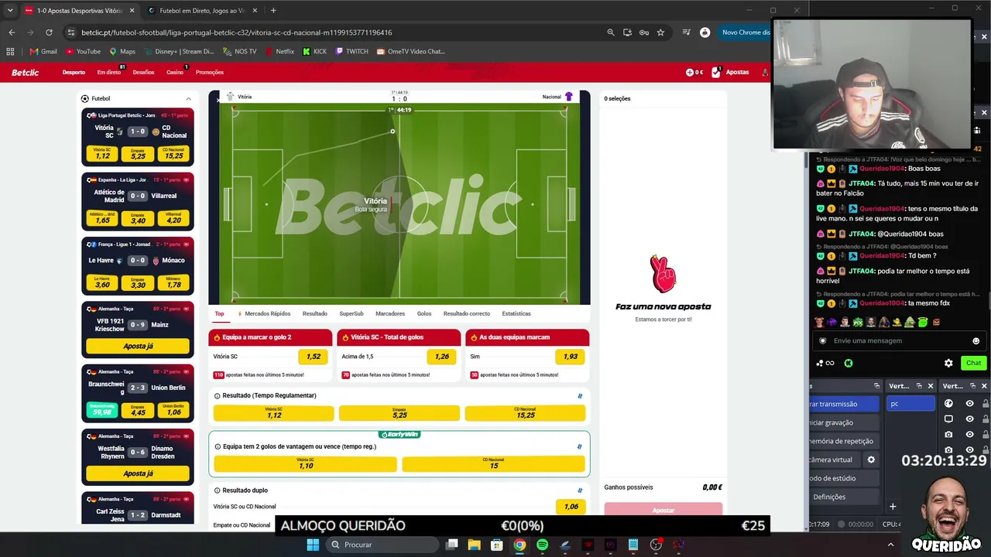Bookmark this page with the star icon
This screenshot has height=557, width=991.
660,32
